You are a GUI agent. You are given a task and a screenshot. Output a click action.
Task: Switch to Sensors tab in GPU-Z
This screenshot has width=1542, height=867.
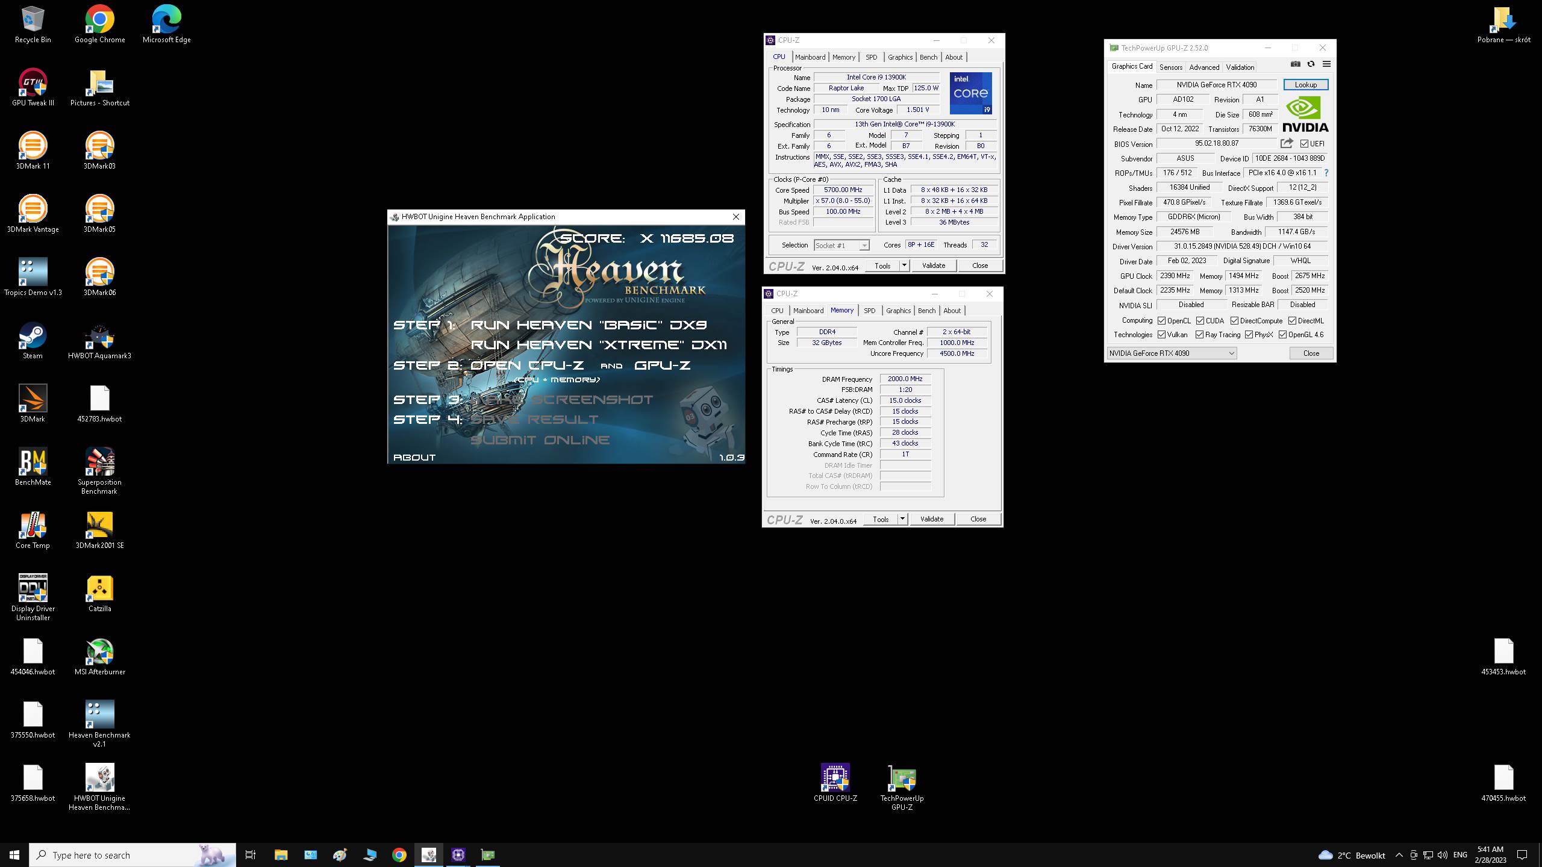click(1171, 67)
